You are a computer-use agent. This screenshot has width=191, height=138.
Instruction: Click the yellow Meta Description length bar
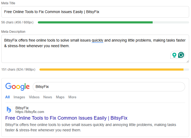coord(111,70)
